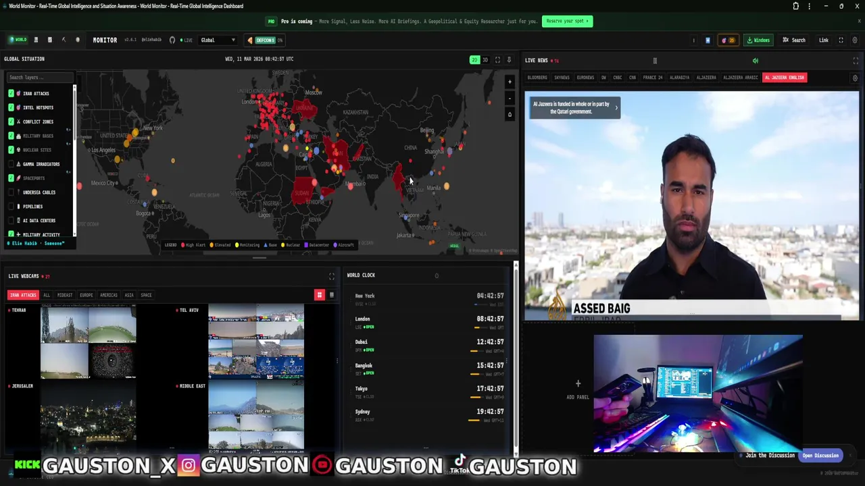Uncheck the Military Bases layer
This screenshot has width=865, height=486.
pyautogui.click(x=11, y=136)
